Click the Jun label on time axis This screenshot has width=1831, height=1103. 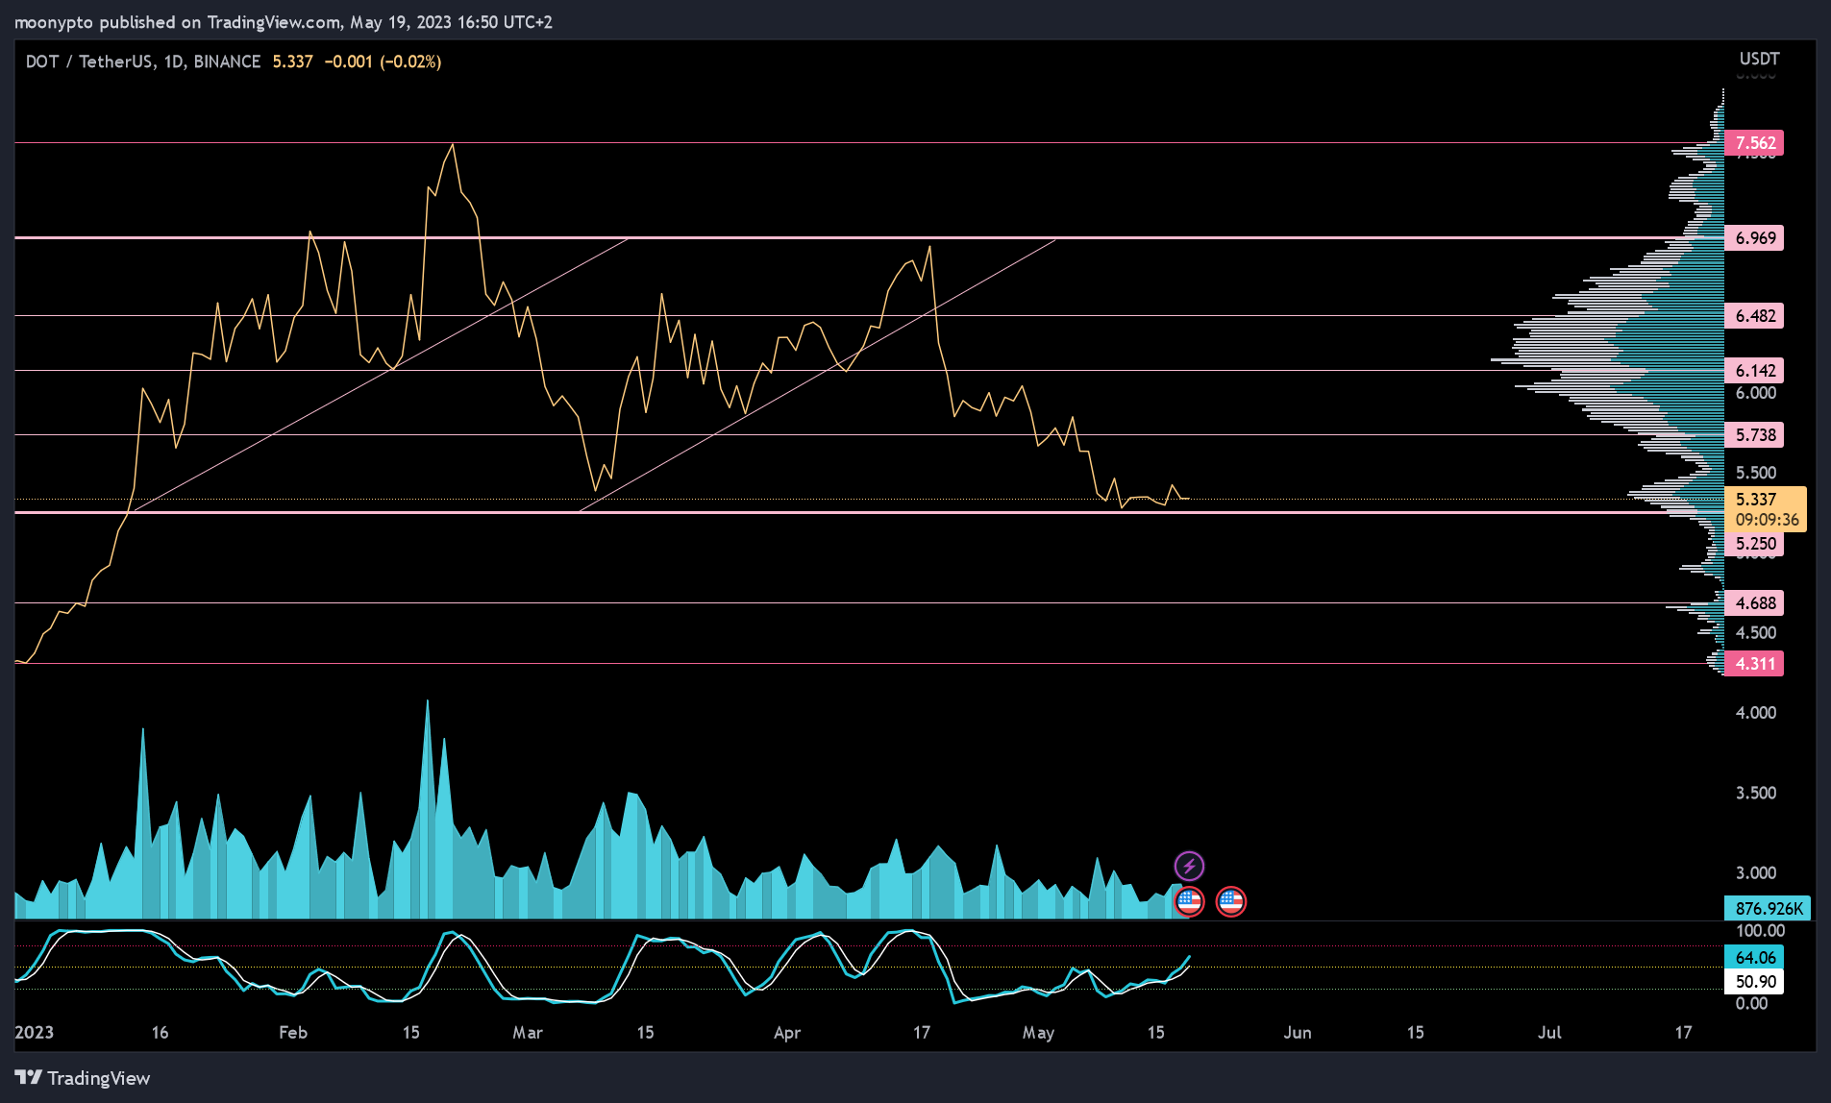pos(1298,1033)
